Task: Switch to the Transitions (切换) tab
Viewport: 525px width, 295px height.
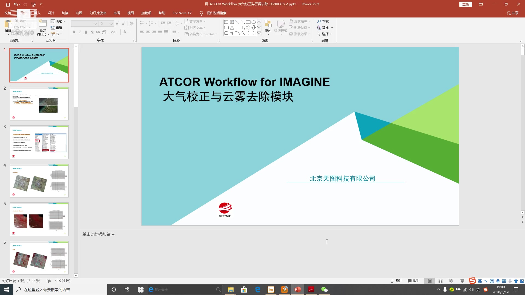Action: coord(65,13)
